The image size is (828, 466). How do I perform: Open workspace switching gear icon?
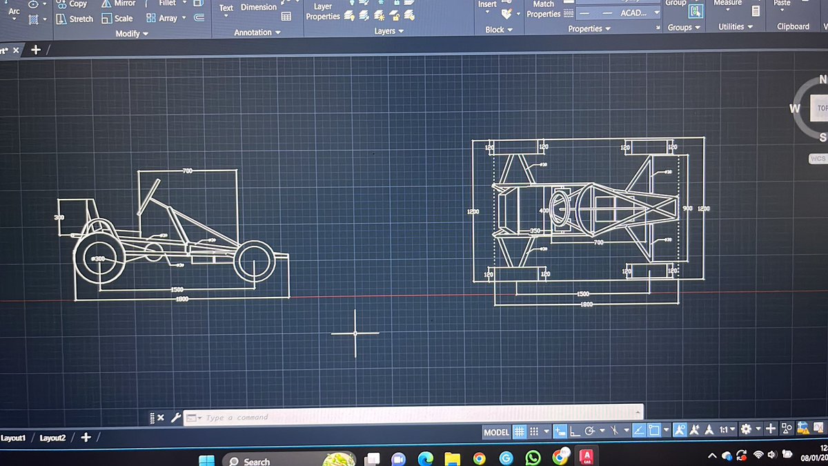coord(746,429)
